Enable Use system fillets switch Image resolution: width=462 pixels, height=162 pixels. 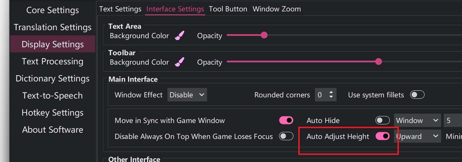(x=417, y=95)
